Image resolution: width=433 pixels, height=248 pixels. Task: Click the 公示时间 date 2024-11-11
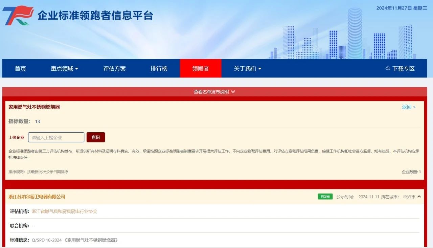click(x=369, y=197)
